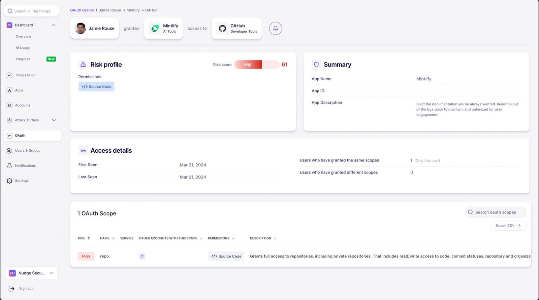The height and width of the screenshot is (300, 539).
Task: Click the High risk badge in repo row
Action: (86, 256)
